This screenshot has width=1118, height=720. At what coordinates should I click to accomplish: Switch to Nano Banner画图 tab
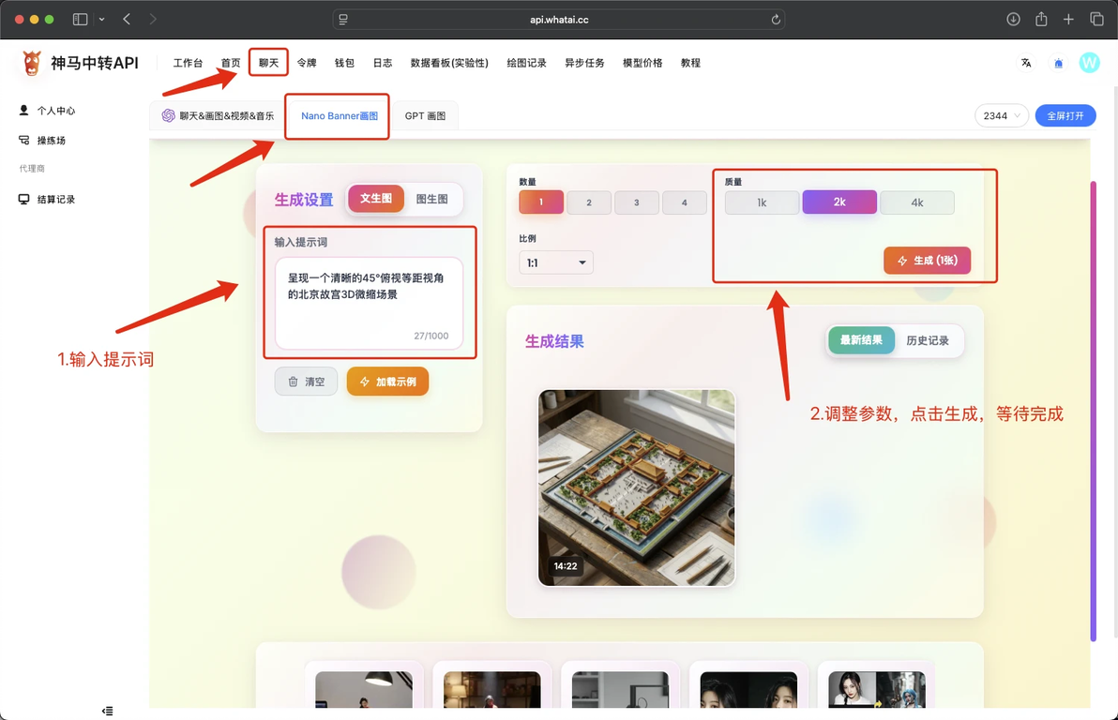coord(340,115)
